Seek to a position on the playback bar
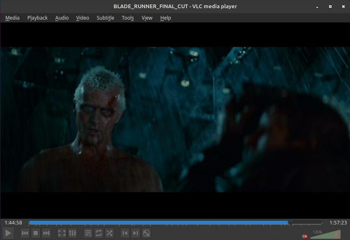This screenshot has width=350, height=240. coord(175,222)
